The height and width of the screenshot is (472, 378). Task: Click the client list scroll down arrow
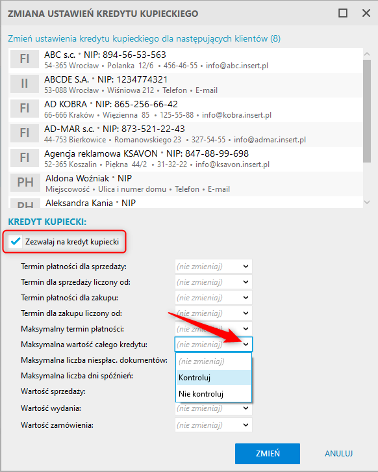pos(367,202)
